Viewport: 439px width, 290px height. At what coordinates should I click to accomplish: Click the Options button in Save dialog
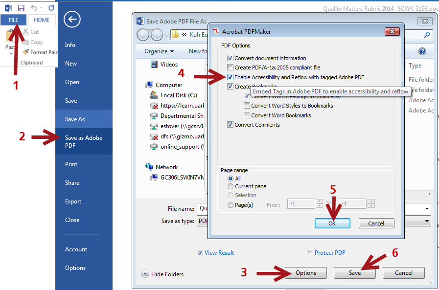coord(306,273)
